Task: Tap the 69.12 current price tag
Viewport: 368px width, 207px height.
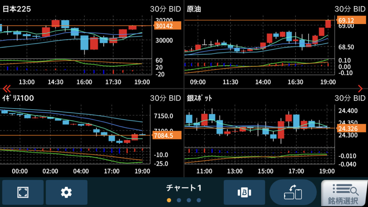Action: tap(351, 20)
